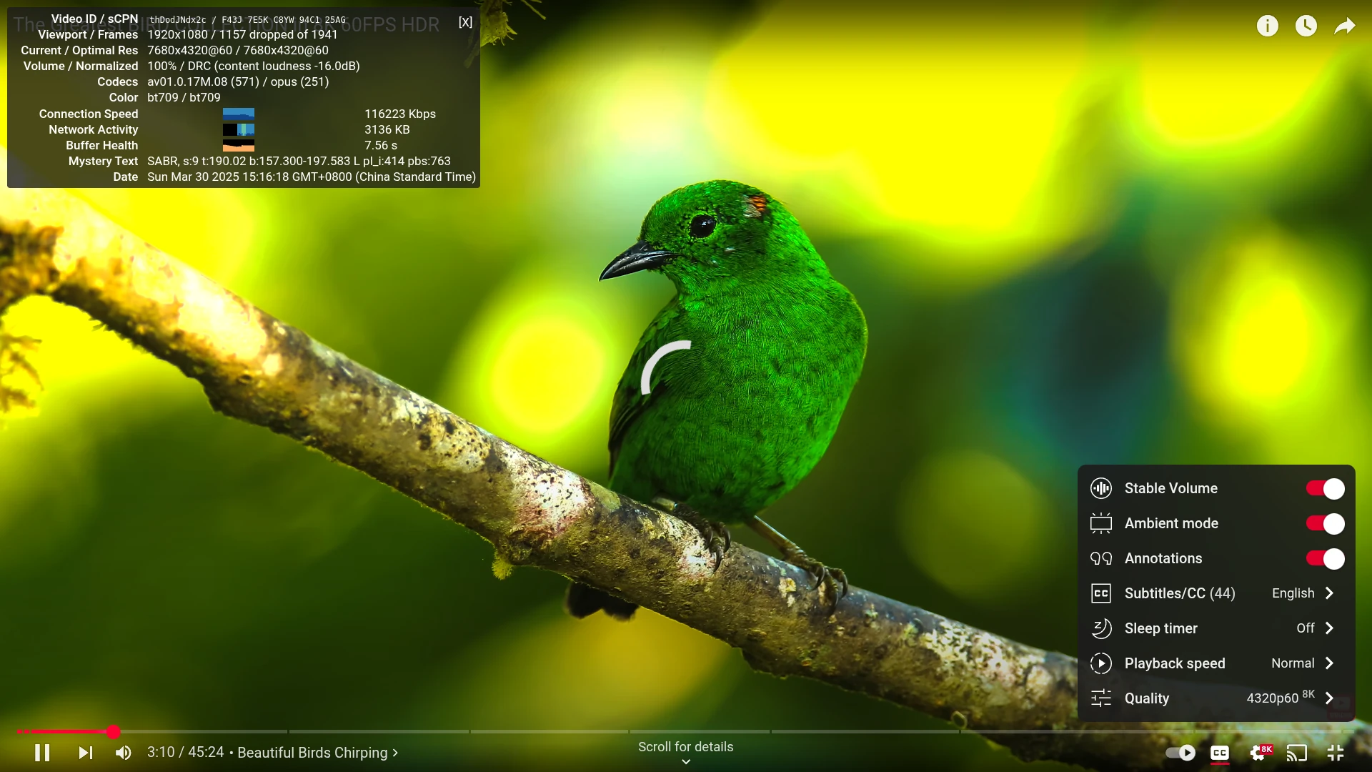
Task: Click the Sleep timer moon icon
Action: click(1101, 628)
